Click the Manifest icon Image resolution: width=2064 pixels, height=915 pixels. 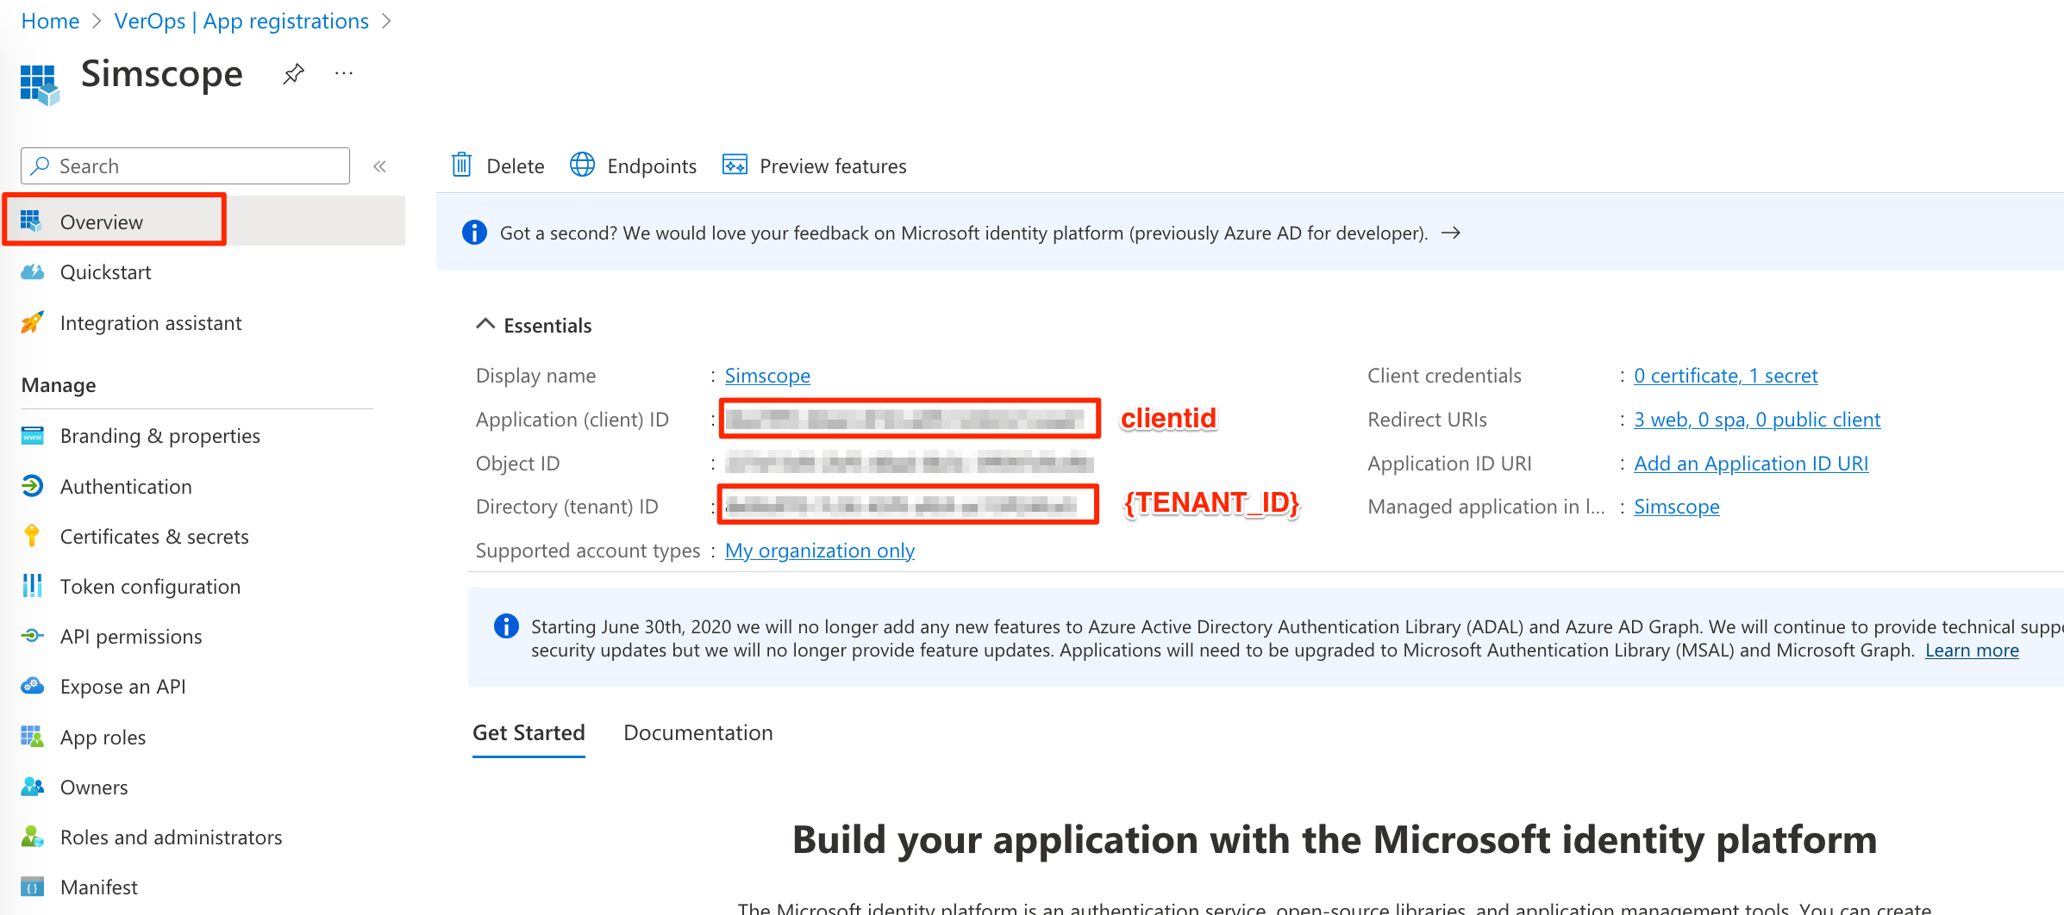[x=32, y=887]
